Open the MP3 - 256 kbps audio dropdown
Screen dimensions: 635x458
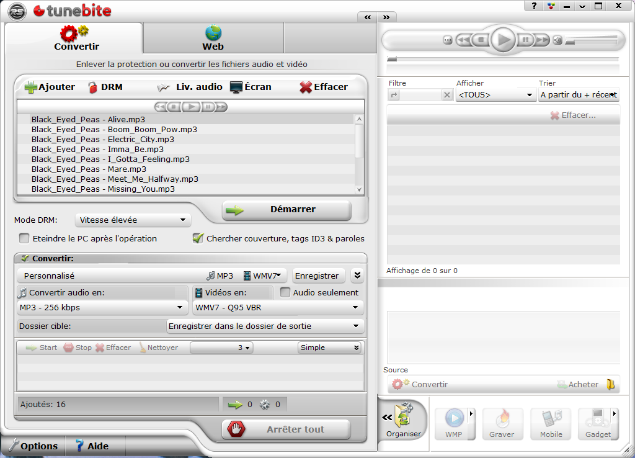[102, 308]
